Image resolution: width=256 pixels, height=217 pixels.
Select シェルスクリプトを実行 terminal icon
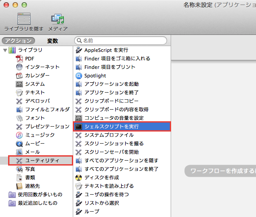pos(79,127)
